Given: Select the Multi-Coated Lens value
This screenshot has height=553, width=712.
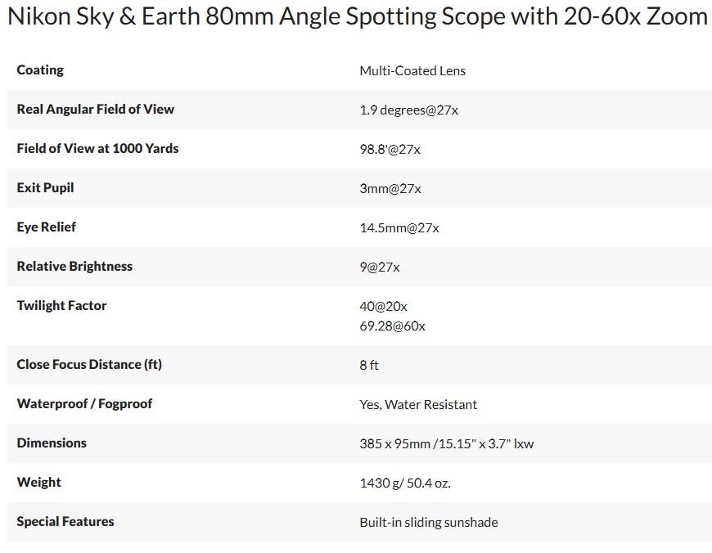Looking at the screenshot, I should coord(412,71).
